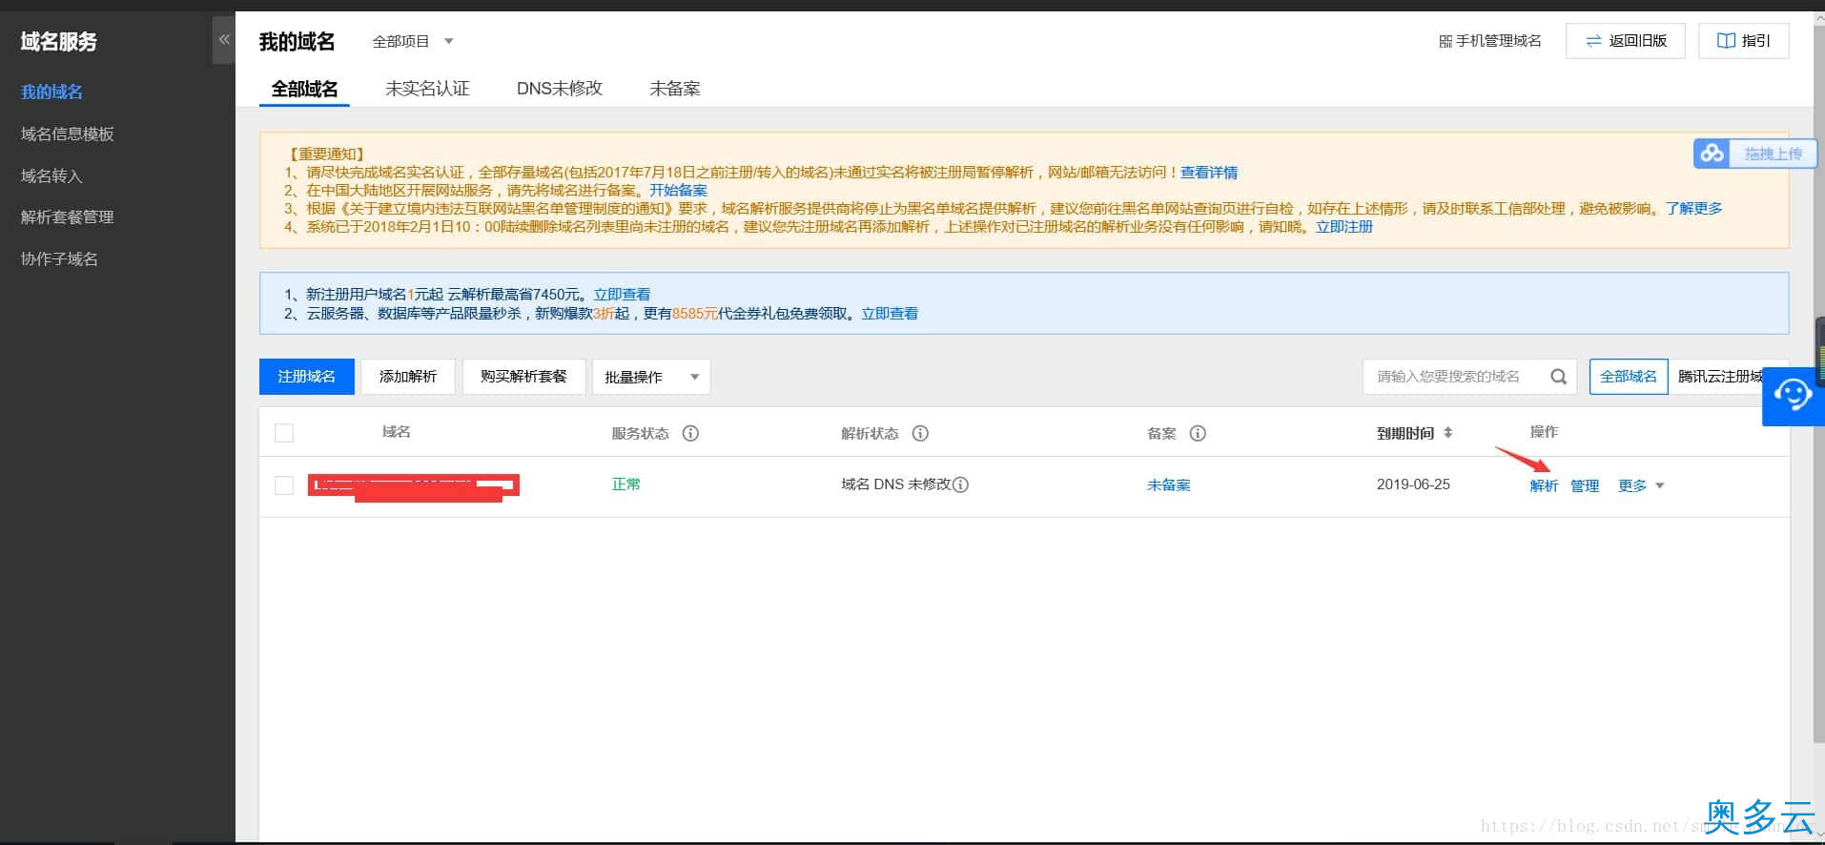Viewport: 1825px width, 845px height.
Task: Open the 开始备案 link in the notice
Action: point(679,191)
